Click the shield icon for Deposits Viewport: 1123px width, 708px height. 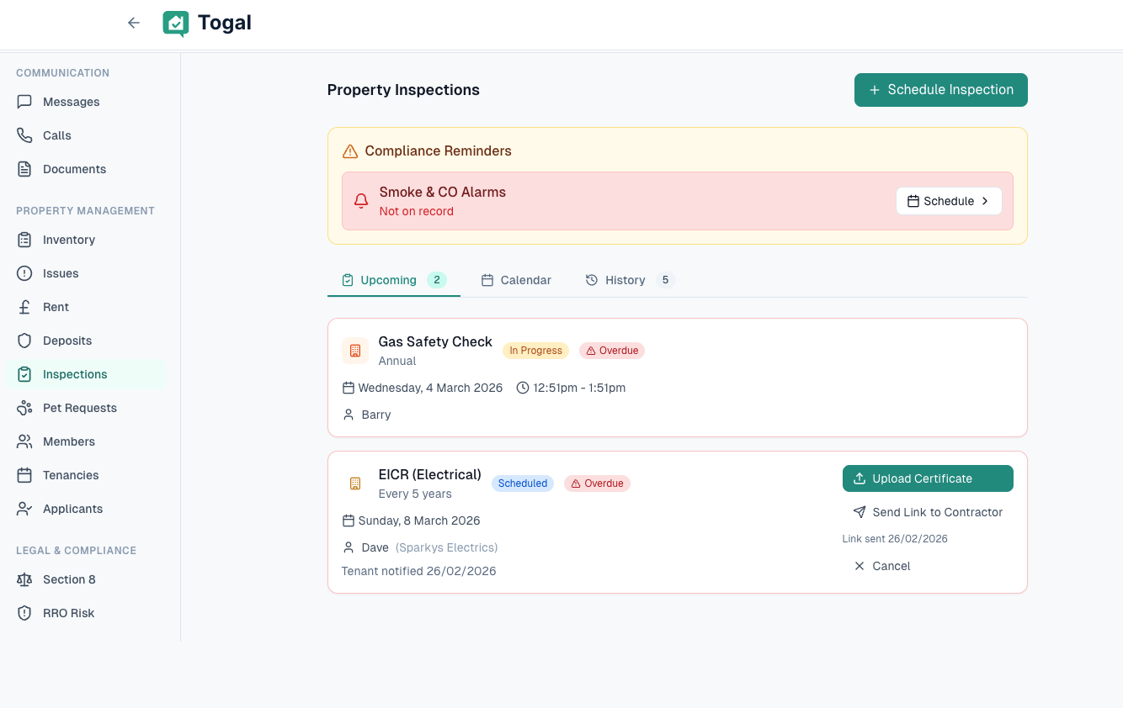tap(24, 341)
